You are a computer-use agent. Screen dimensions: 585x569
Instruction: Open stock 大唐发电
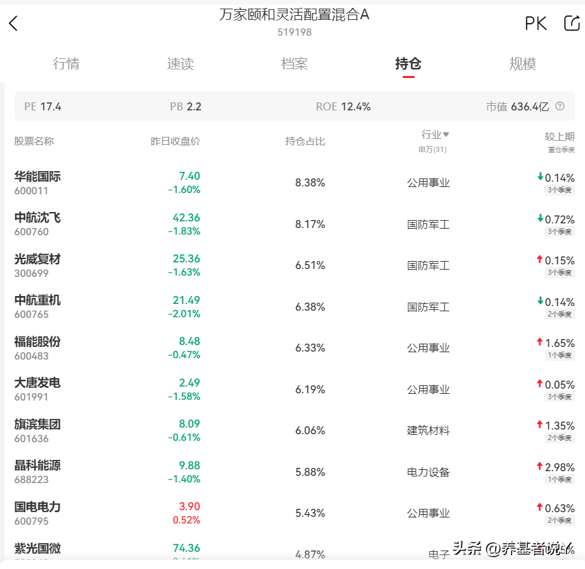point(37,383)
